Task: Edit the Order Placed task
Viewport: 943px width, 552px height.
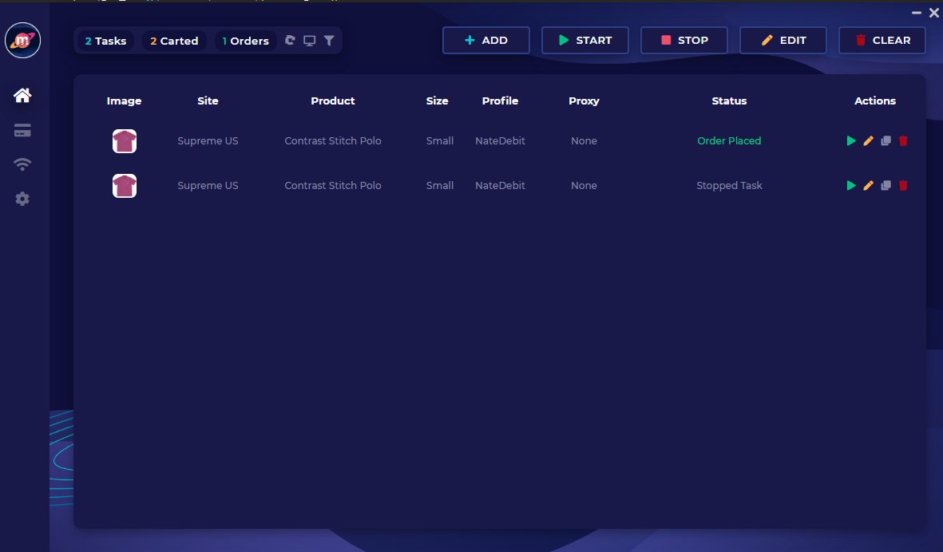Action: coord(869,140)
